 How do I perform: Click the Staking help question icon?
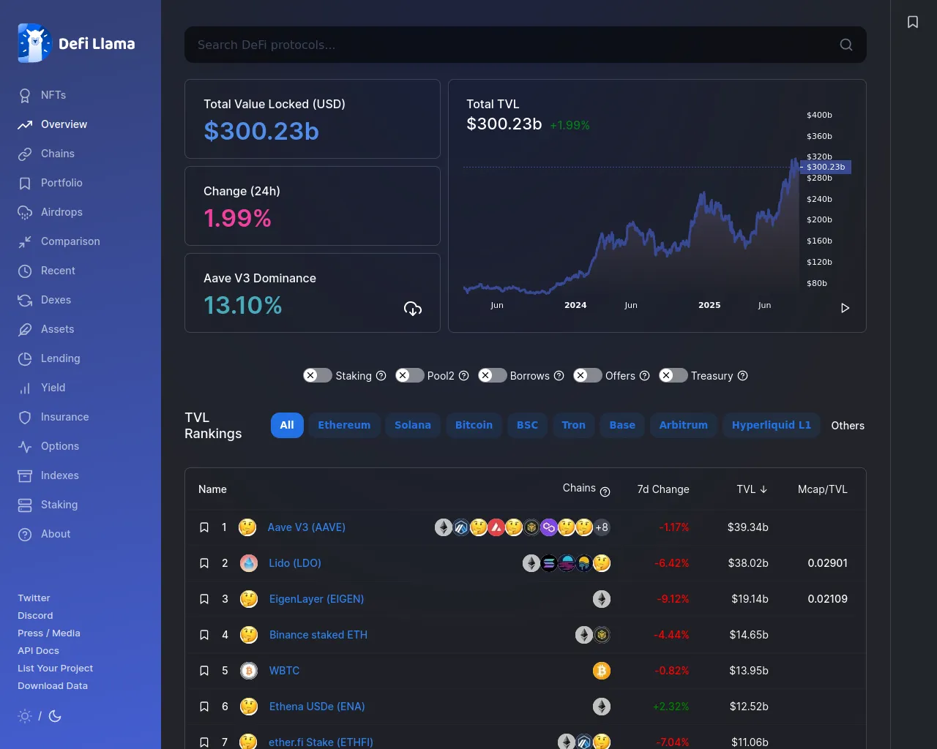(381, 376)
